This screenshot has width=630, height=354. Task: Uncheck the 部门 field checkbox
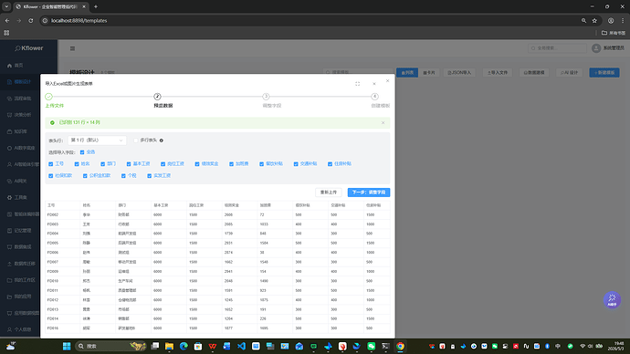tap(103, 163)
